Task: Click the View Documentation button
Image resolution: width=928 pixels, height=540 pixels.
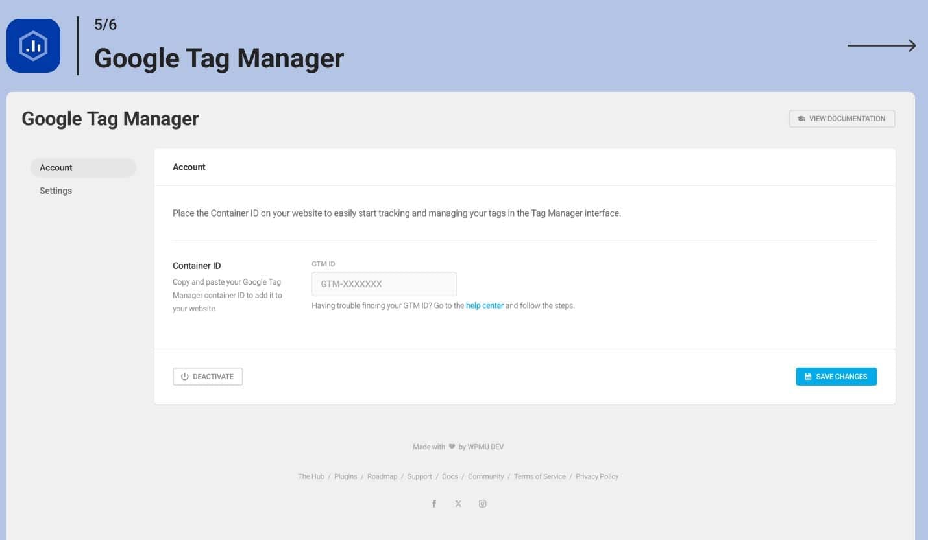Action: click(x=842, y=119)
